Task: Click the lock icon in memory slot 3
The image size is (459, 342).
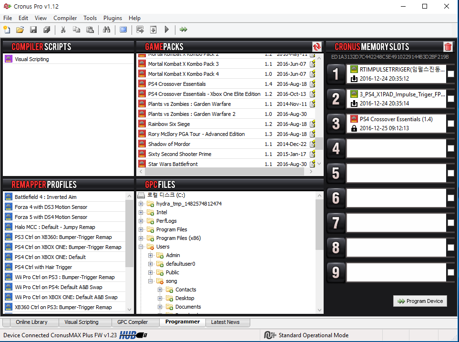Action: pos(354,128)
